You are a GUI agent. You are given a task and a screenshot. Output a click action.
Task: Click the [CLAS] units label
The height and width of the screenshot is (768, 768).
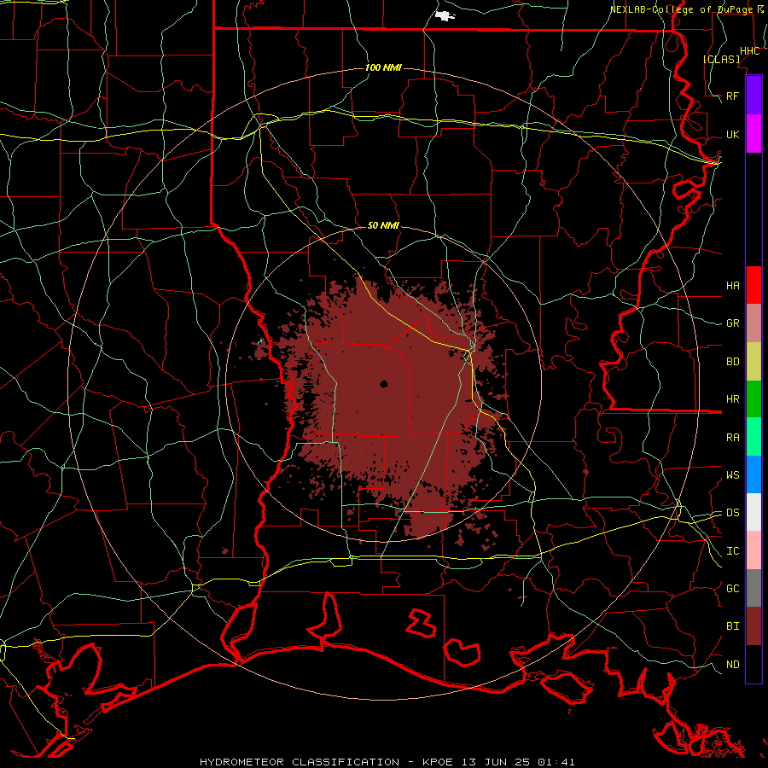[x=721, y=59]
